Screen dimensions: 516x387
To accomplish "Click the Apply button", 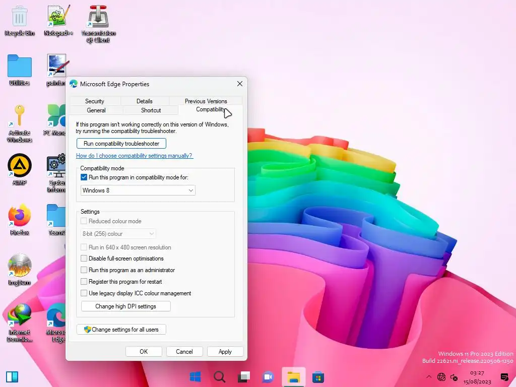I will [x=225, y=351].
